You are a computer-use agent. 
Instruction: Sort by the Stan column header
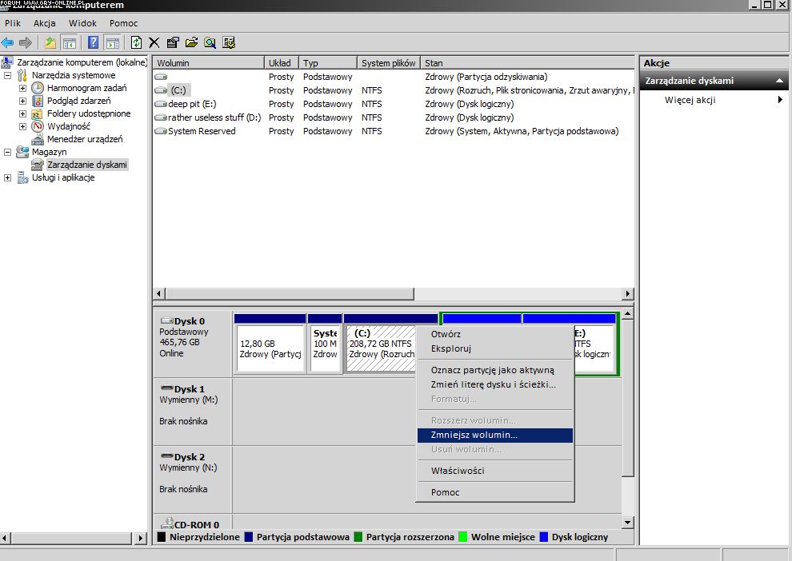[527, 63]
